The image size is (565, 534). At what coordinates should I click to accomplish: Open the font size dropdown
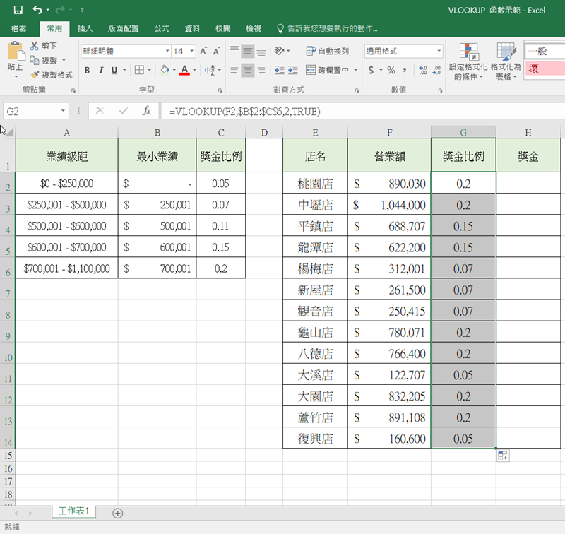point(192,51)
